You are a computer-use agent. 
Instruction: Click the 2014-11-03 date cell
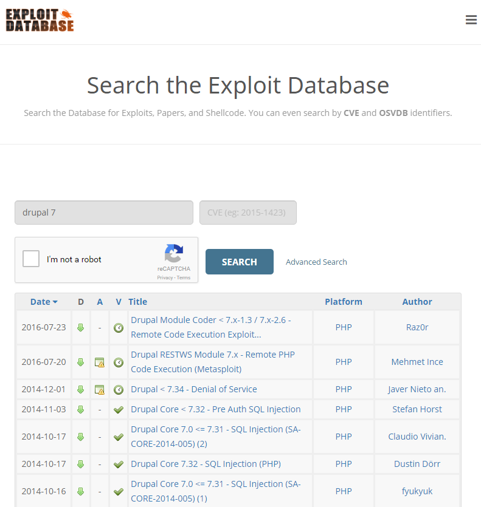(44, 409)
